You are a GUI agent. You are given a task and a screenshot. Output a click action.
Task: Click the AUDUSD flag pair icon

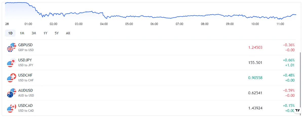point(12,93)
